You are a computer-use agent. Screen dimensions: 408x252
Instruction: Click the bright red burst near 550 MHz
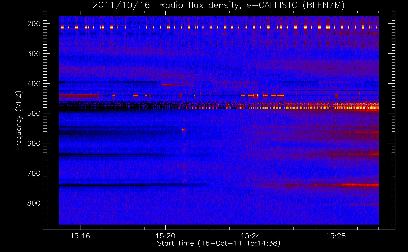tap(184, 130)
